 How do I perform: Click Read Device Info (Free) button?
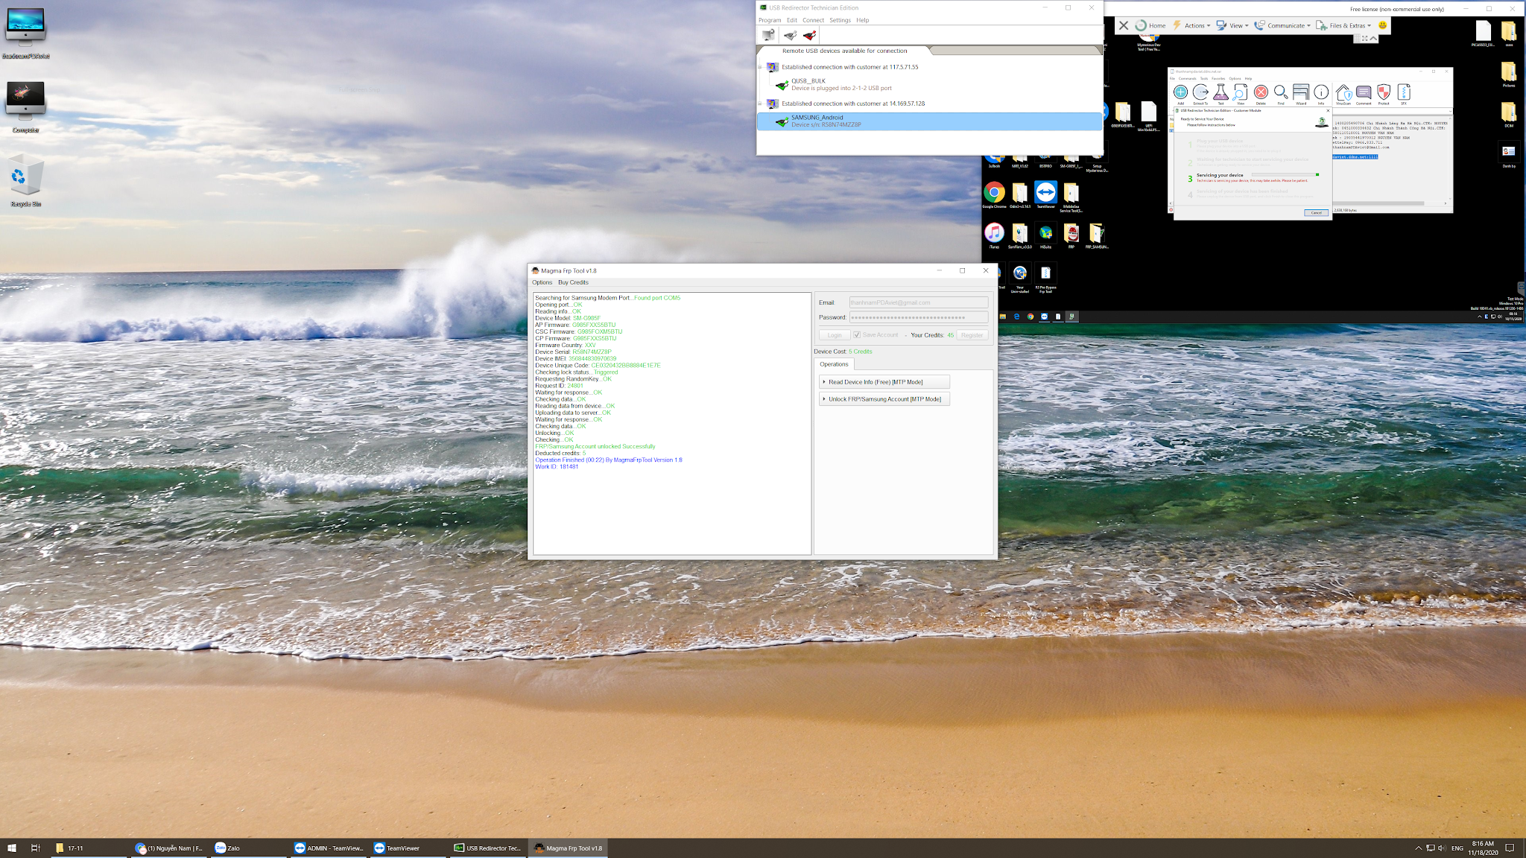(884, 382)
